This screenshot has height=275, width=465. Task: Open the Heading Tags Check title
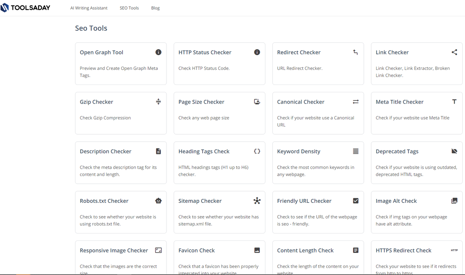click(204, 151)
